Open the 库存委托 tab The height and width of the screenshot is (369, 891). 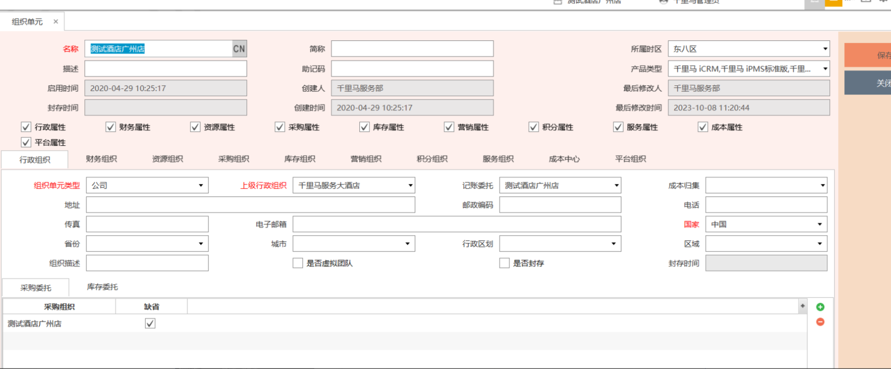(103, 287)
